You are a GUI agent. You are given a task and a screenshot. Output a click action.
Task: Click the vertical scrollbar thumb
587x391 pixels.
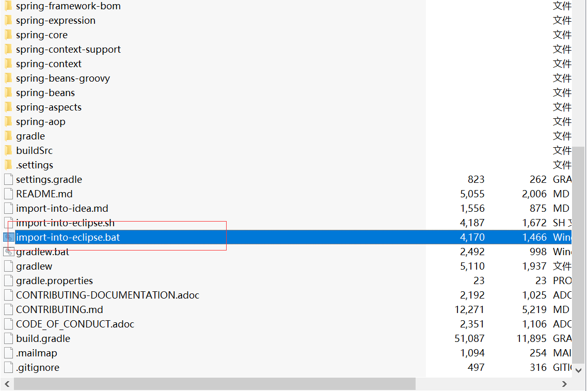coord(579,255)
